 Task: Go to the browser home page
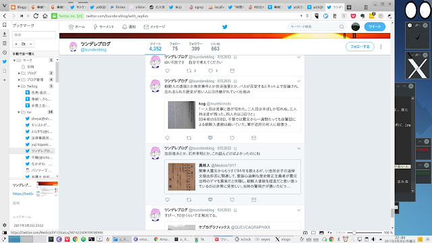(x=45, y=16)
